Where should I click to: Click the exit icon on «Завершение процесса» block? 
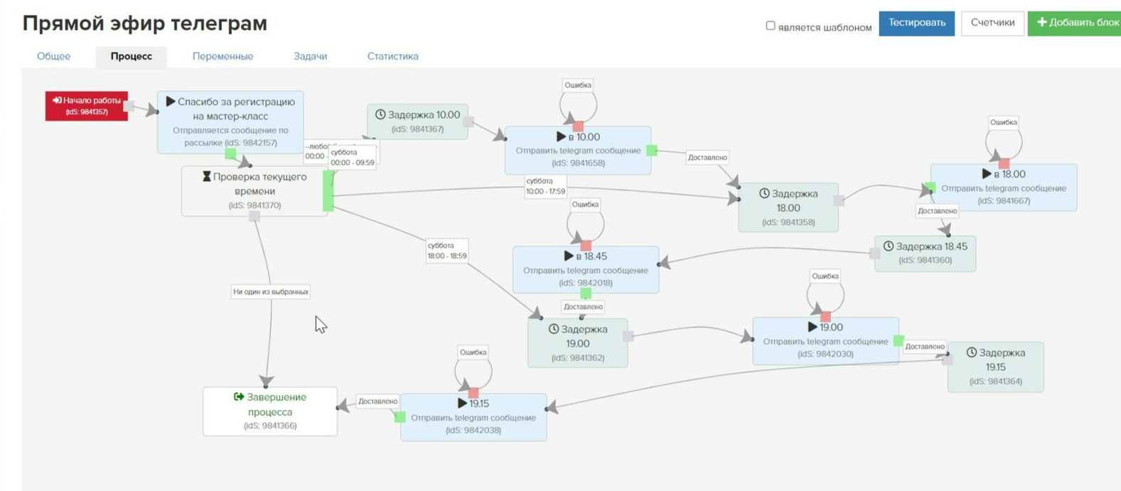pyautogui.click(x=239, y=396)
